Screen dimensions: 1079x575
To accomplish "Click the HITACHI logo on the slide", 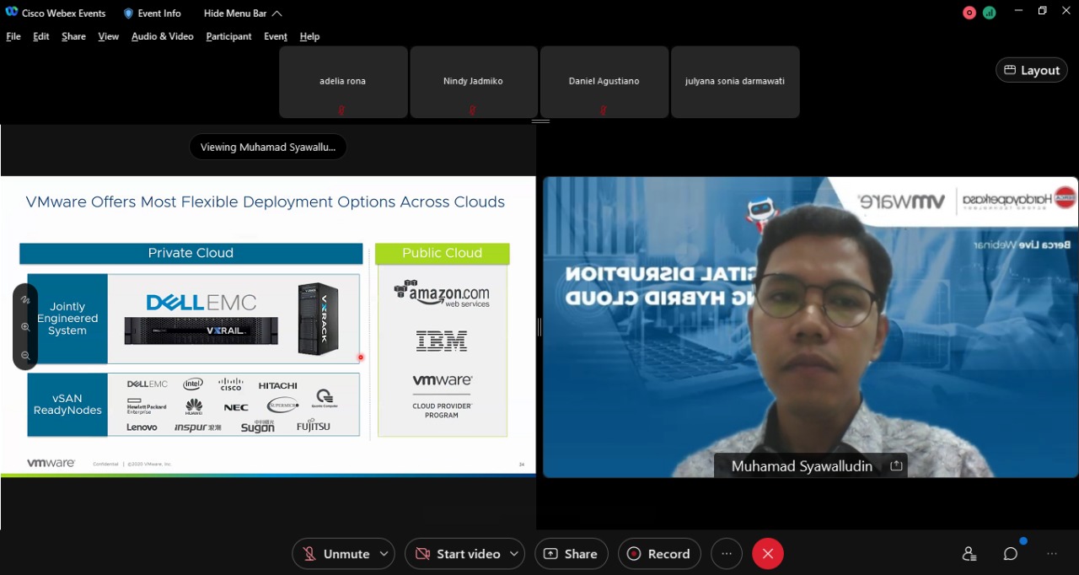I will [277, 385].
